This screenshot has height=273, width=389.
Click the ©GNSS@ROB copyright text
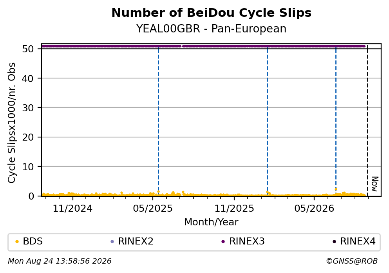[352, 261]
